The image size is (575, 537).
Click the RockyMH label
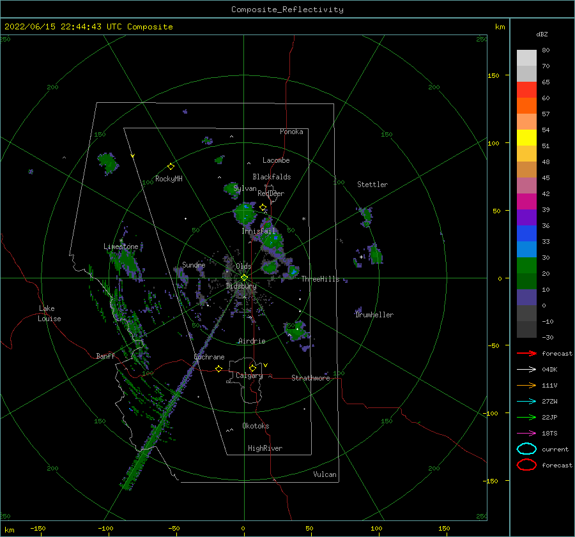[169, 179]
